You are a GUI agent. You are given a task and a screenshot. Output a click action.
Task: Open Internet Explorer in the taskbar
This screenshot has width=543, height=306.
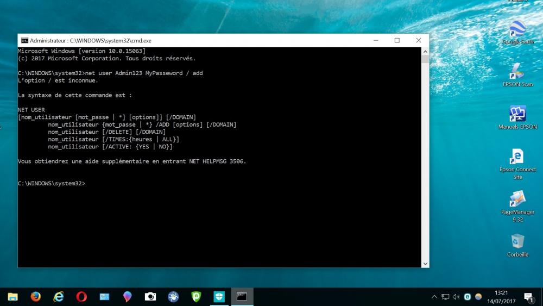pyautogui.click(x=59, y=297)
